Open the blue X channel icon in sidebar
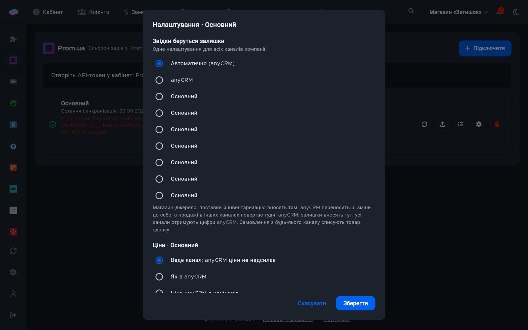 coord(13,124)
